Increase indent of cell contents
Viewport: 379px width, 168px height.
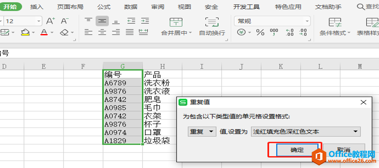(x=145, y=21)
